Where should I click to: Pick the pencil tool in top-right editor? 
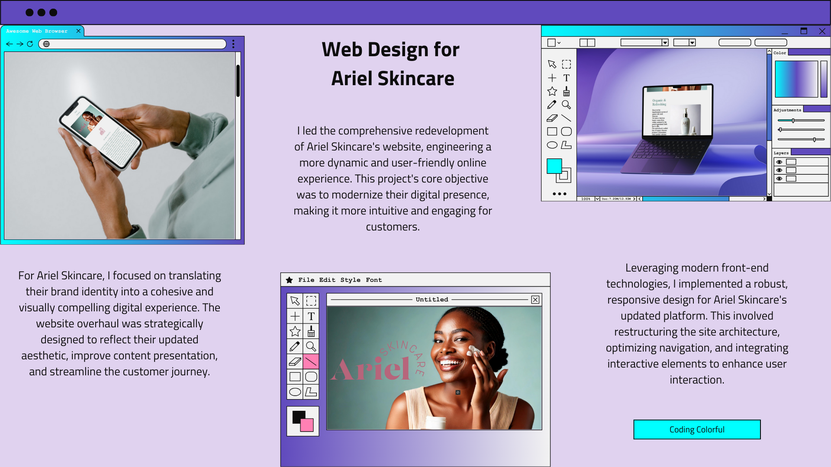pyautogui.click(x=552, y=105)
